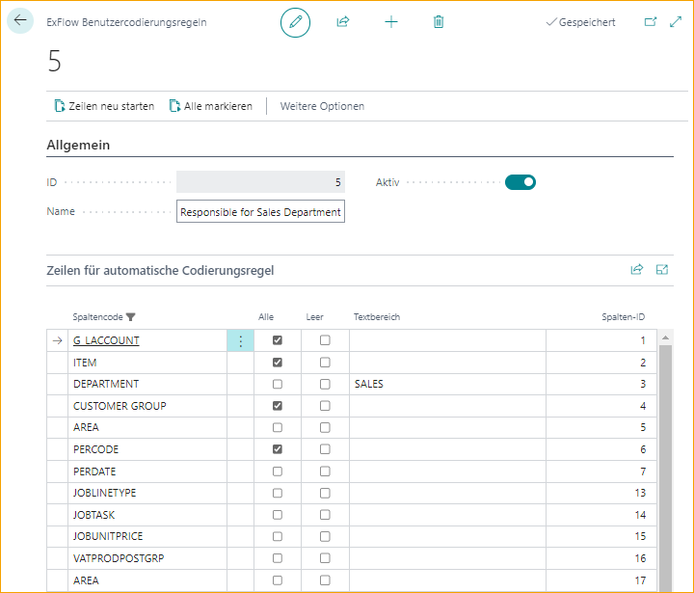
Task: Click the share icon in header
Action: [x=342, y=21]
